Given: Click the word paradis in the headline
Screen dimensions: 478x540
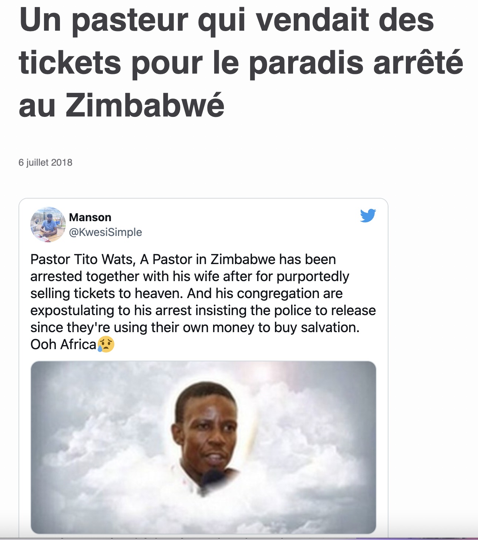Looking at the screenshot, I should pos(307,63).
